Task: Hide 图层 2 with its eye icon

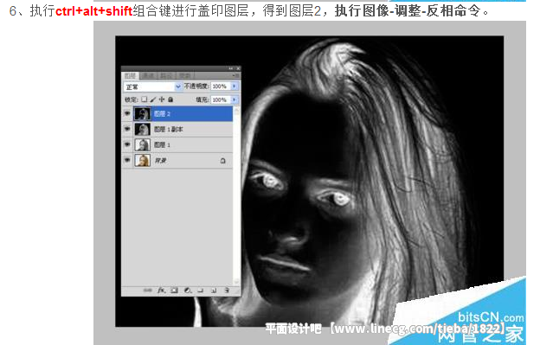Action: pyautogui.click(x=127, y=113)
